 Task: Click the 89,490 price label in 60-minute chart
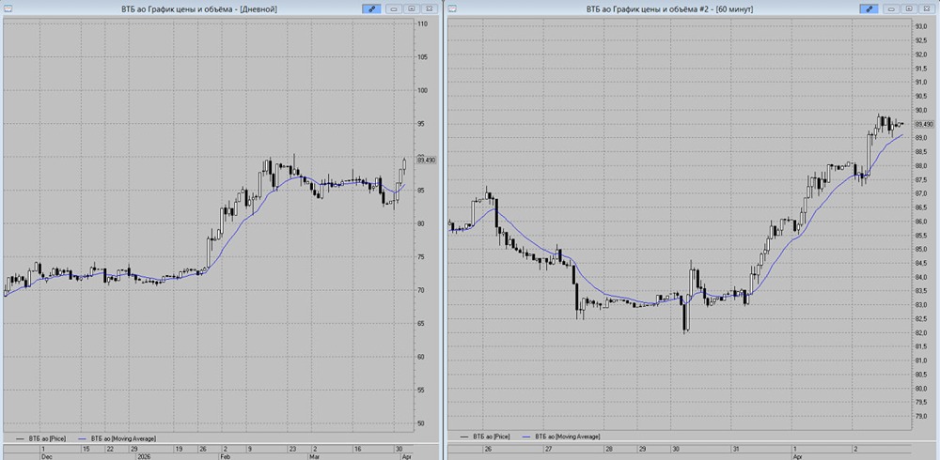tap(924, 124)
